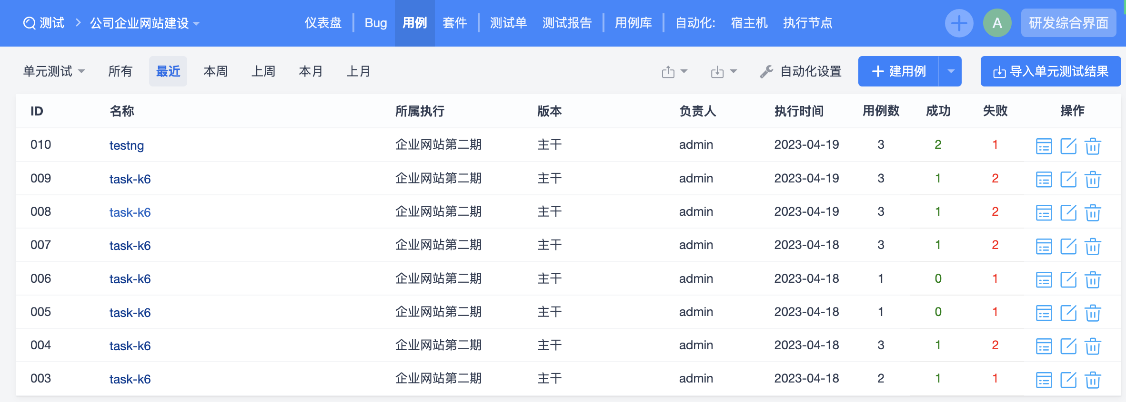This screenshot has width=1126, height=402.
Task: Expand the 单元测试 type dropdown
Action: [x=54, y=71]
